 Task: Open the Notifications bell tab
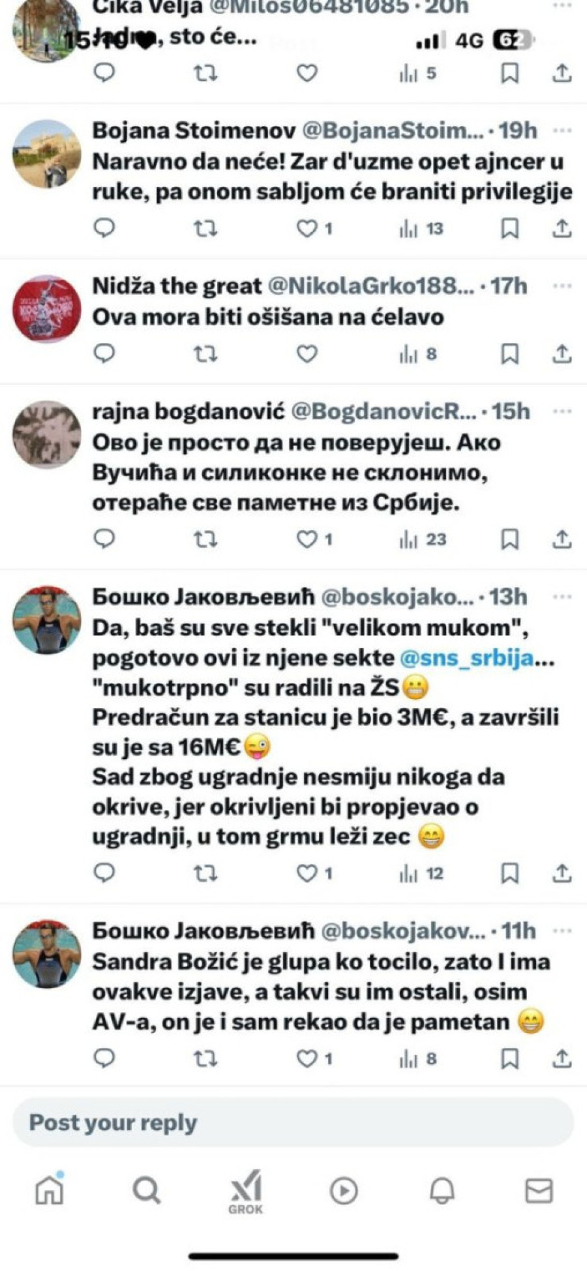click(x=442, y=1191)
